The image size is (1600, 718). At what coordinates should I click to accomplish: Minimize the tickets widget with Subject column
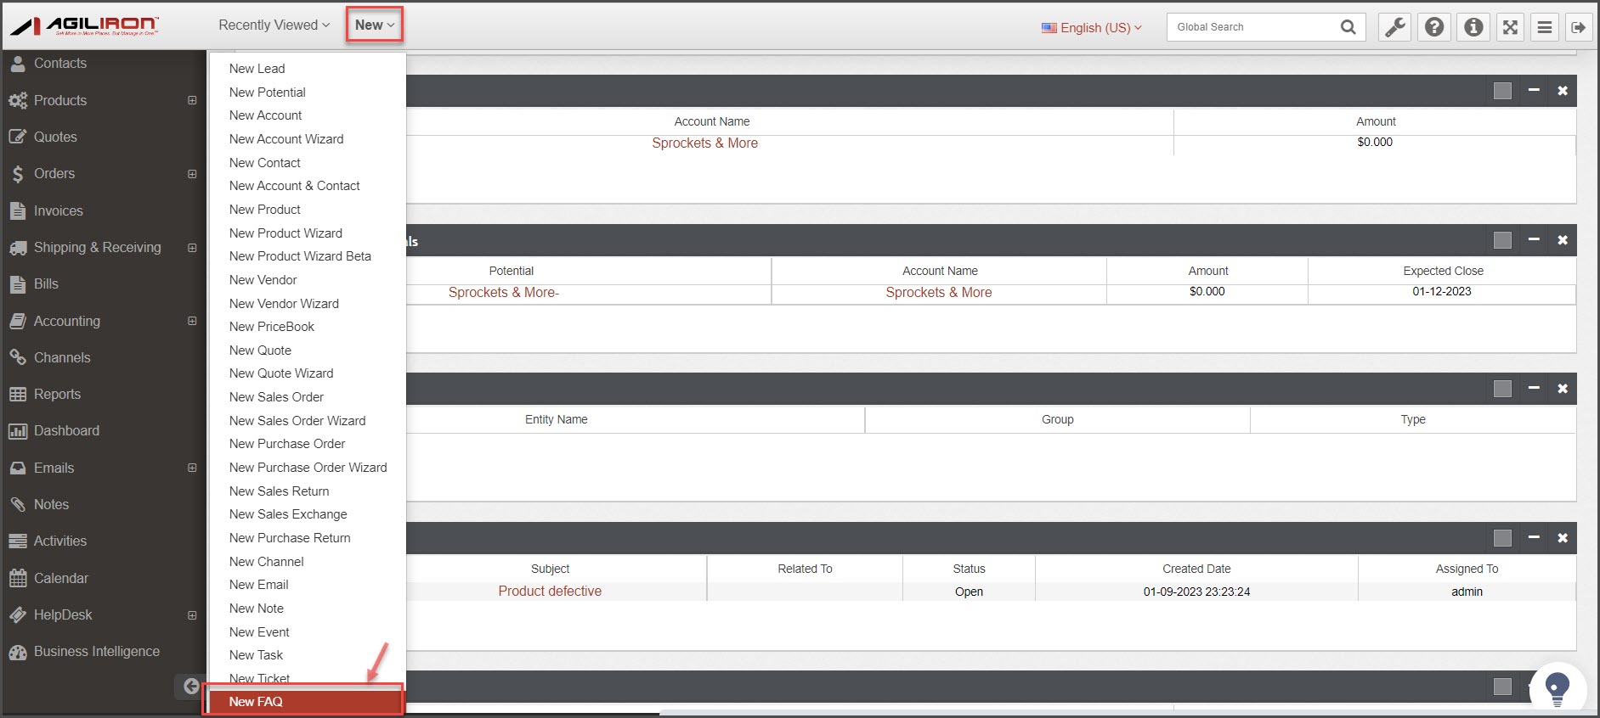pos(1534,537)
